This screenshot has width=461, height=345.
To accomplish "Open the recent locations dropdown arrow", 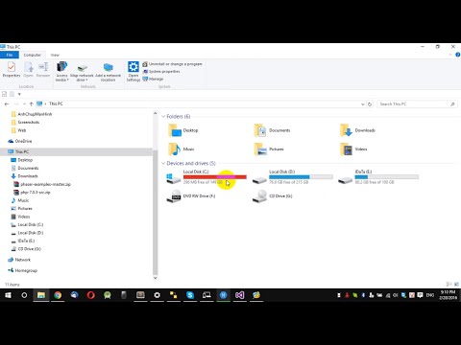I will pyautogui.click(x=24, y=104).
